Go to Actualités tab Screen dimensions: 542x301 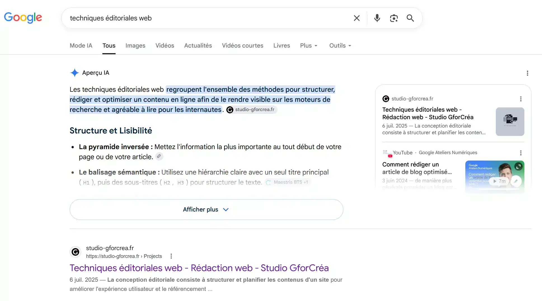point(198,46)
